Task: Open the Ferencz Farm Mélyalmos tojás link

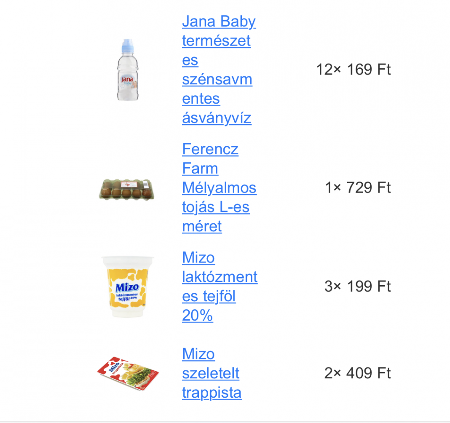Action: [x=219, y=187]
